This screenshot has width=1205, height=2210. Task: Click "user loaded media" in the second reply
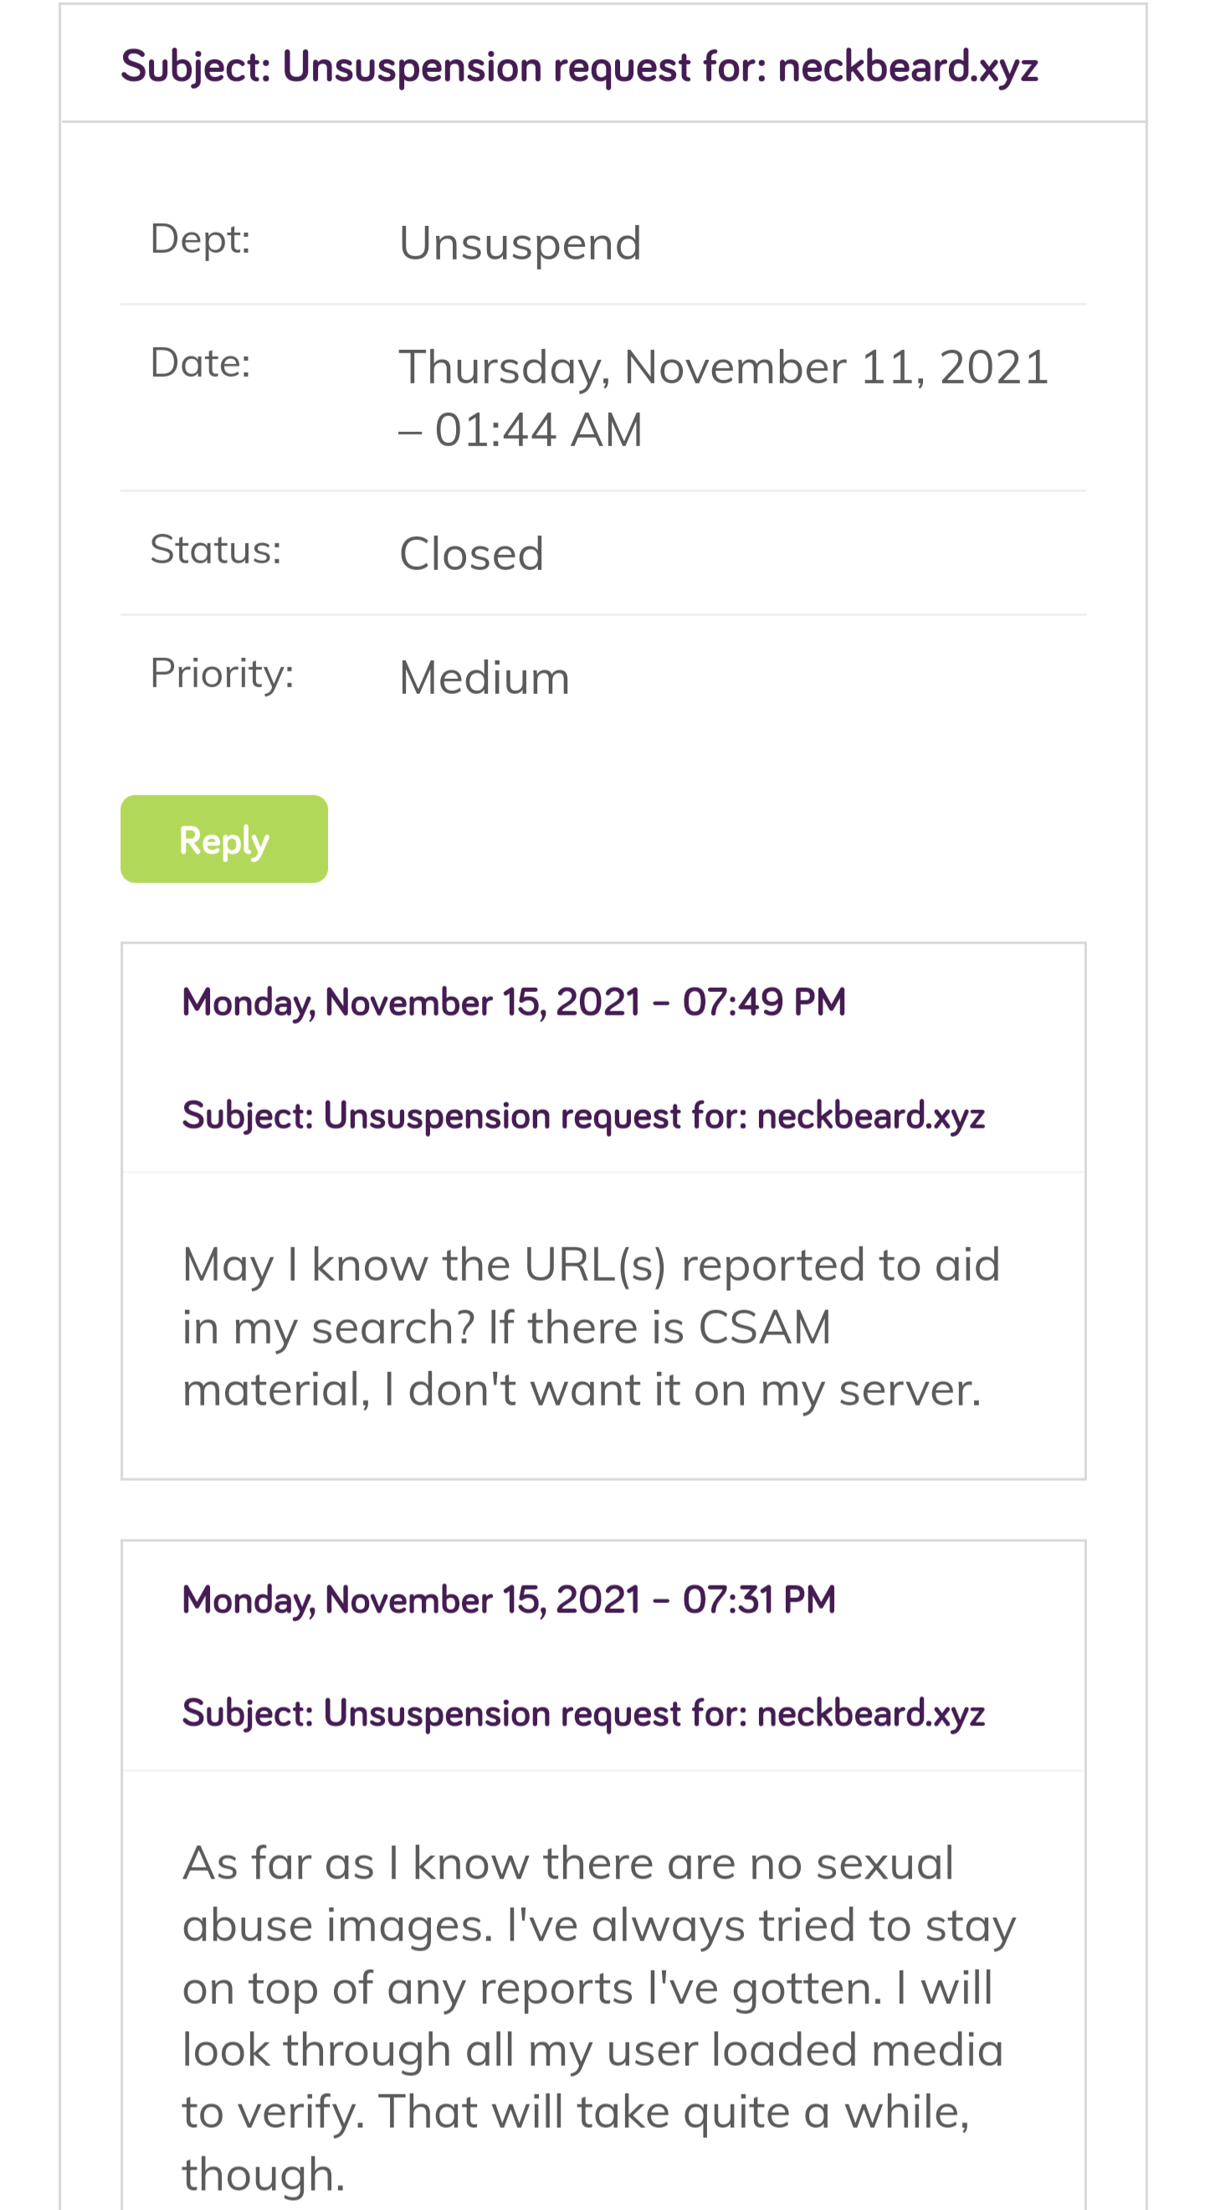point(804,2049)
